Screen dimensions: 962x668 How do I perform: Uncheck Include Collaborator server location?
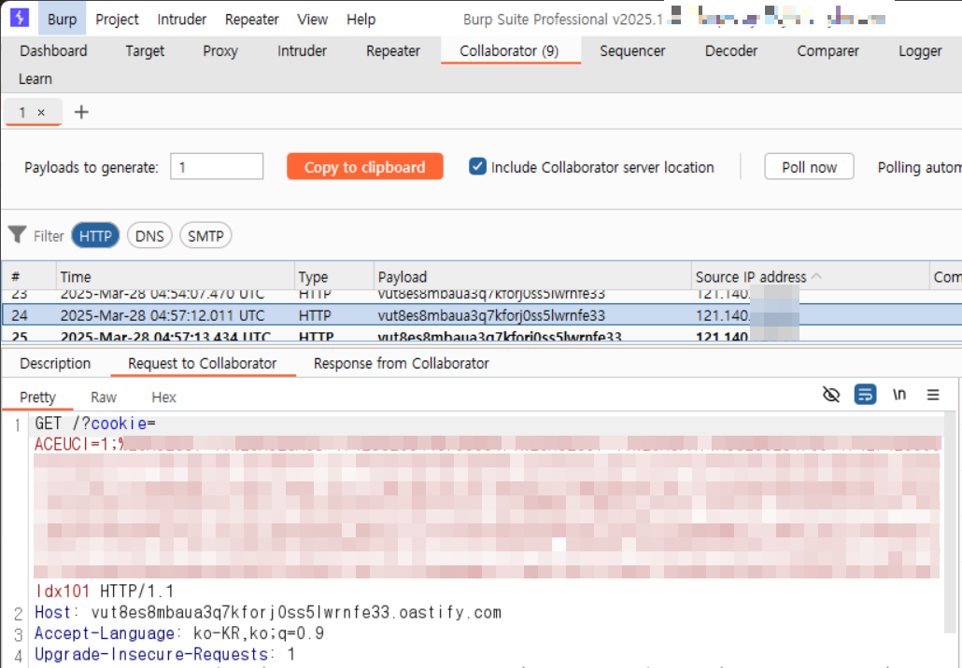(477, 167)
